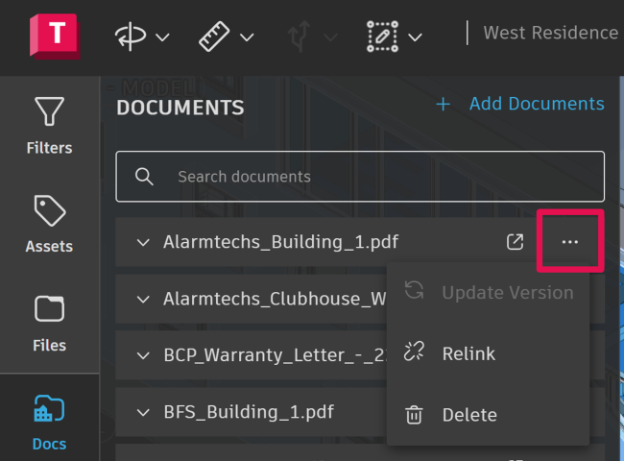Click the Tandem logo icon

[55, 36]
